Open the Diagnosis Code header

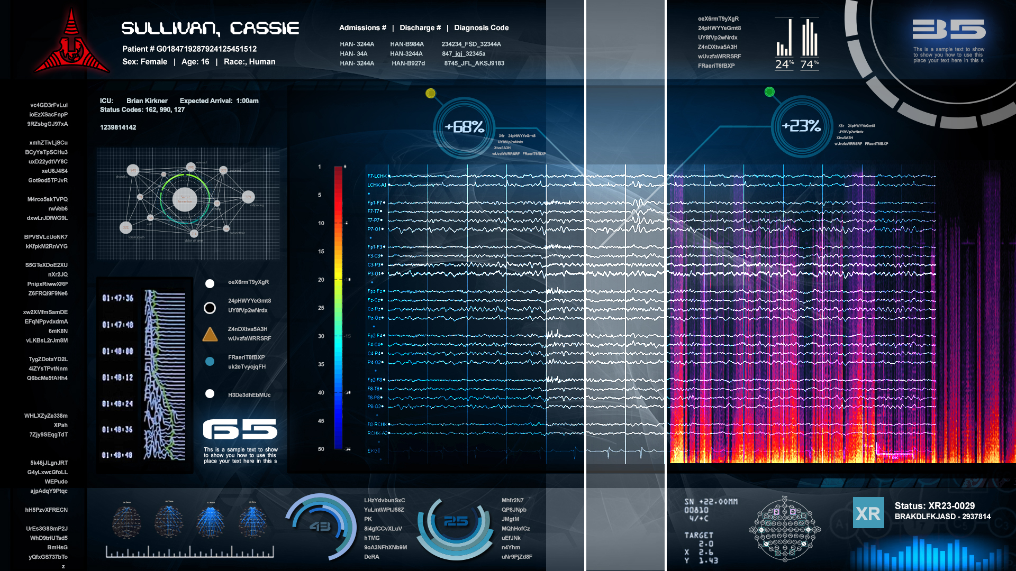[x=481, y=27]
